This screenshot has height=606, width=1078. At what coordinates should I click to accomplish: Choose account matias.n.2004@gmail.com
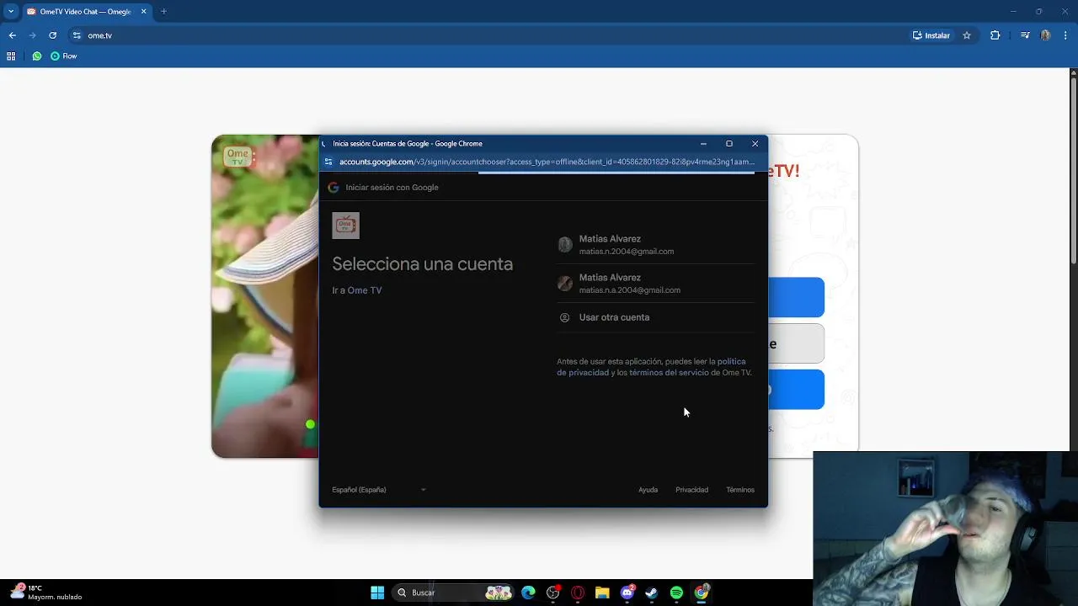pyautogui.click(x=655, y=245)
